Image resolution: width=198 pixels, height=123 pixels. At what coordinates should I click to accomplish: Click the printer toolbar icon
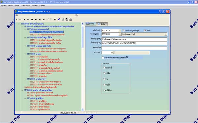[71, 19]
